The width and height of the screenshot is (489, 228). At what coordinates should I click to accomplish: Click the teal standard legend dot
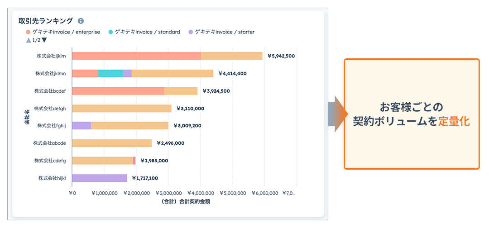pyautogui.click(x=111, y=32)
